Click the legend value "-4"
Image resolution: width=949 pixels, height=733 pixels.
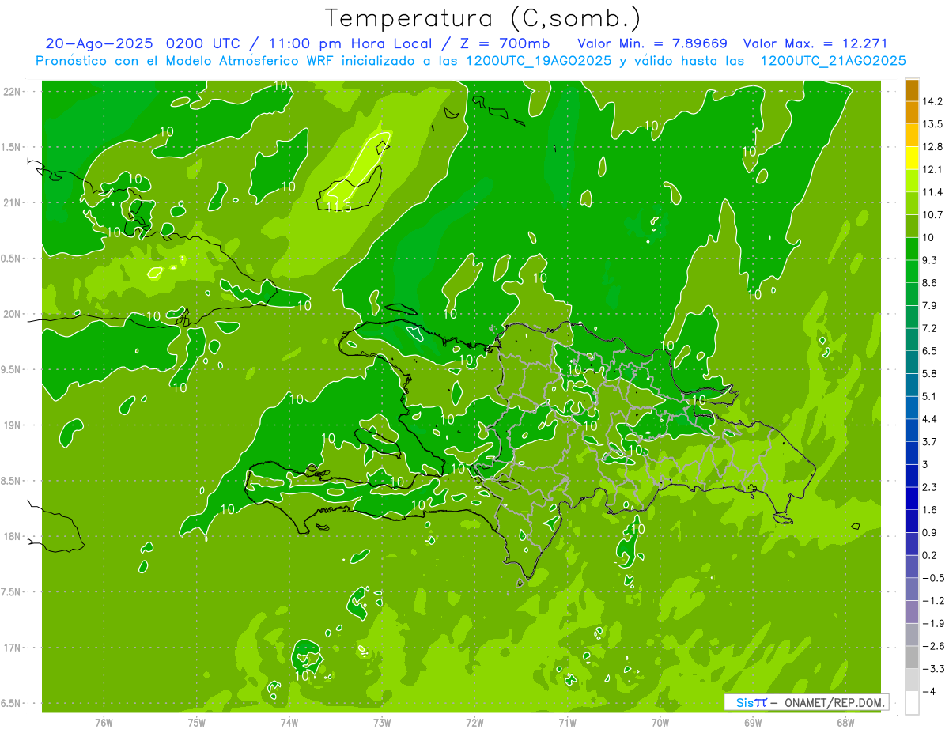pyautogui.click(x=929, y=692)
